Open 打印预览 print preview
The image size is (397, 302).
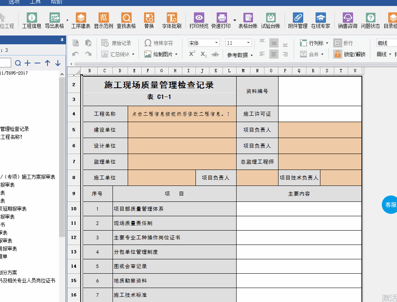[x=199, y=21]
